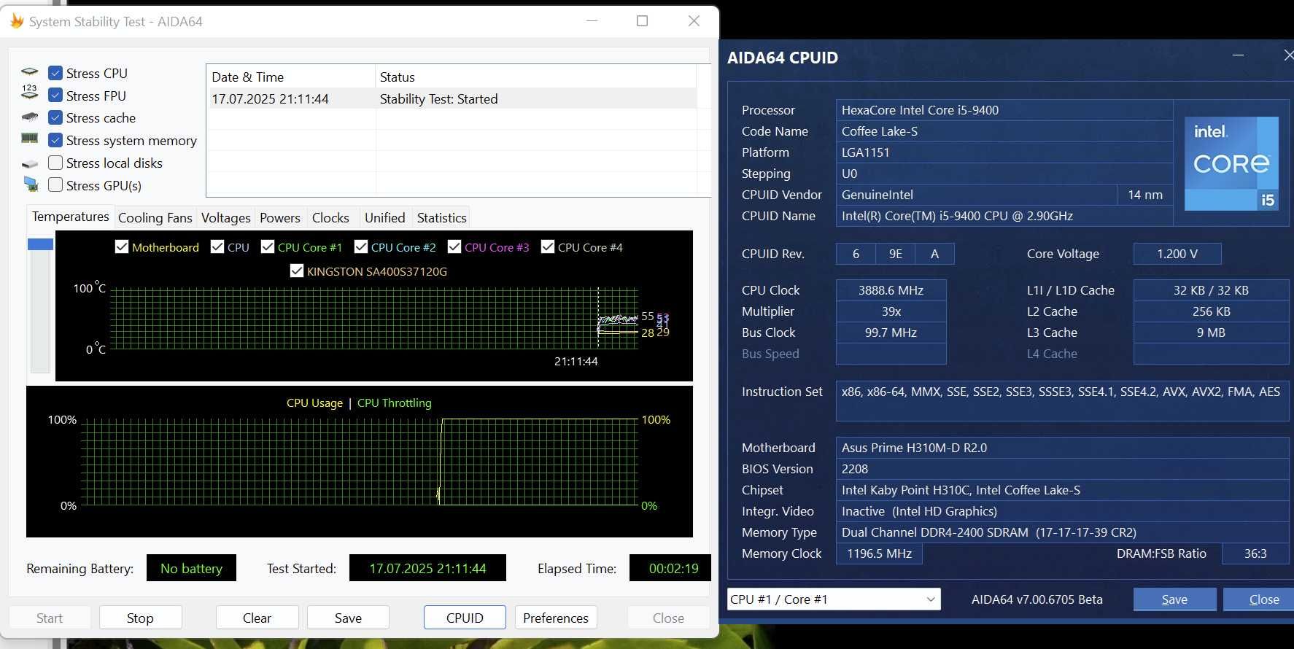The width and height of the screenshot is (1294, 649).
Task: Click the monitor icon beside Stress GPU(s)
Action: pyautogui.click(x=31, y=184)
